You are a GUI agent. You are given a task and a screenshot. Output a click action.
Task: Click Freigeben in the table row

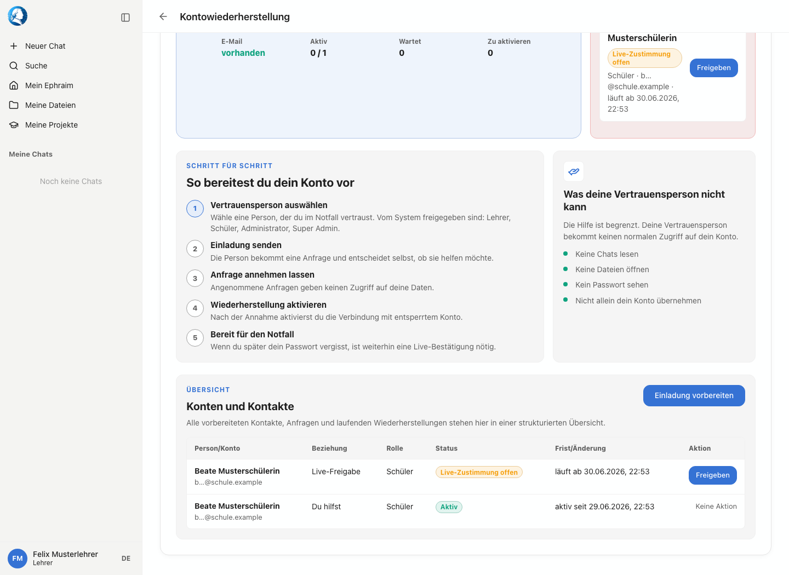coord(712,475)
